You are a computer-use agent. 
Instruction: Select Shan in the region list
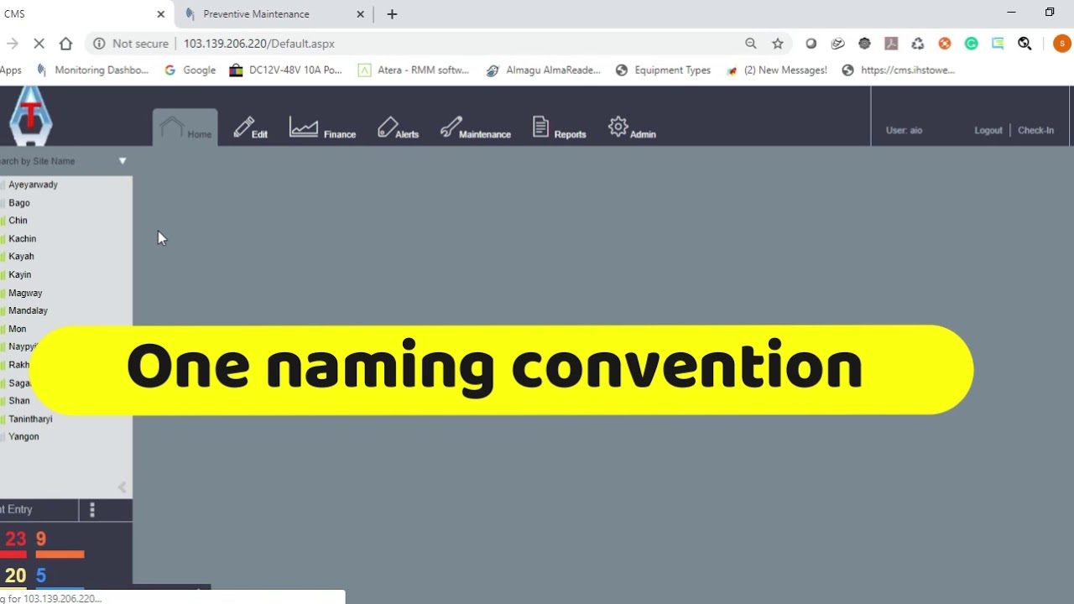click(x=18, y=401)
